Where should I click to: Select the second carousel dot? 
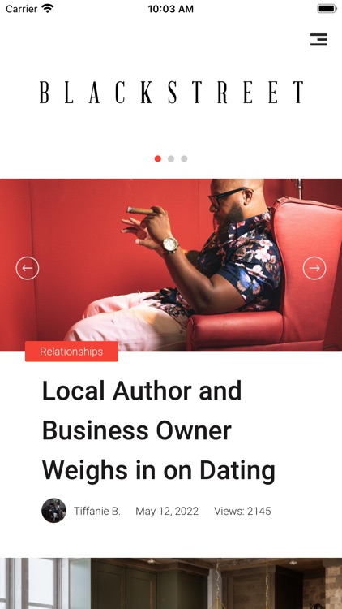171,158
